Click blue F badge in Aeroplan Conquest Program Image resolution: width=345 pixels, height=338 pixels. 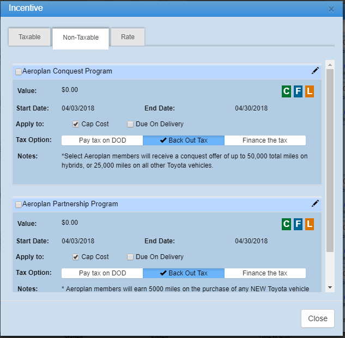click(x=298, y=91)
